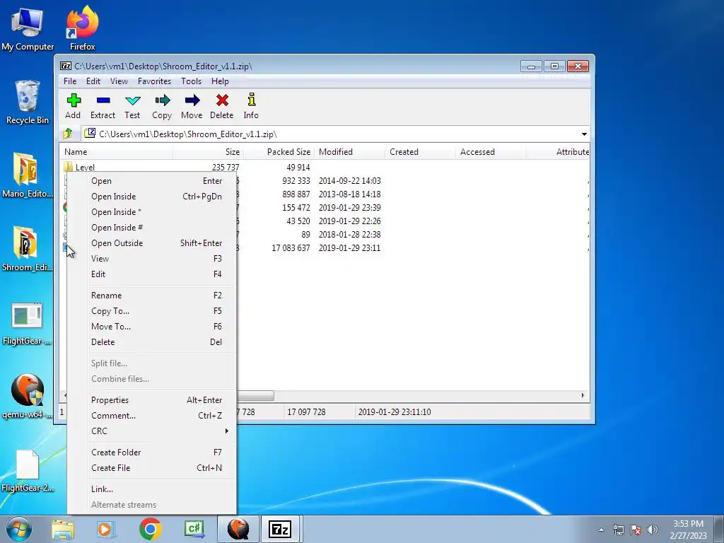Open the Firefox desktop shortcut

coord(83,28)
